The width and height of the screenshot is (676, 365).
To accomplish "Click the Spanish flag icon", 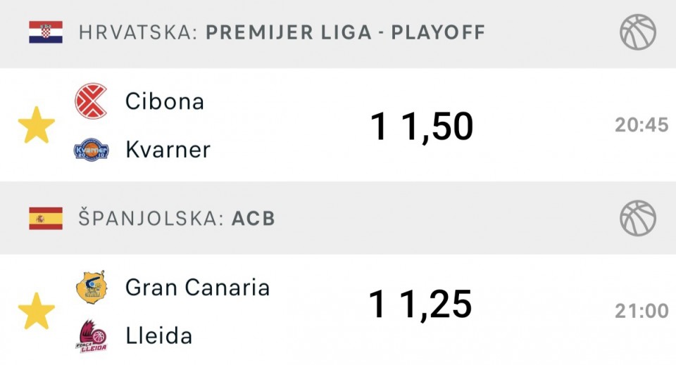I will click(46, 218).
